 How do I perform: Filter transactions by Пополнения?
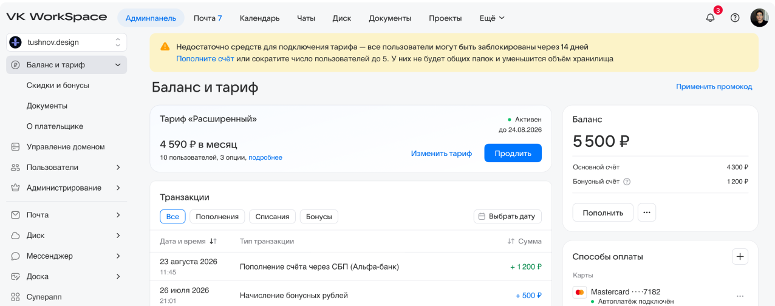point(217,216)
